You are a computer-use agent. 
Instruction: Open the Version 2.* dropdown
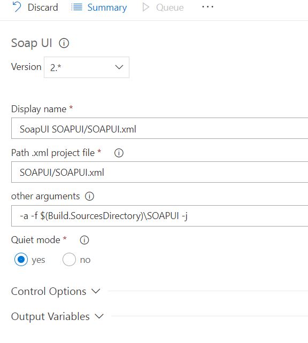coord(87,67)
